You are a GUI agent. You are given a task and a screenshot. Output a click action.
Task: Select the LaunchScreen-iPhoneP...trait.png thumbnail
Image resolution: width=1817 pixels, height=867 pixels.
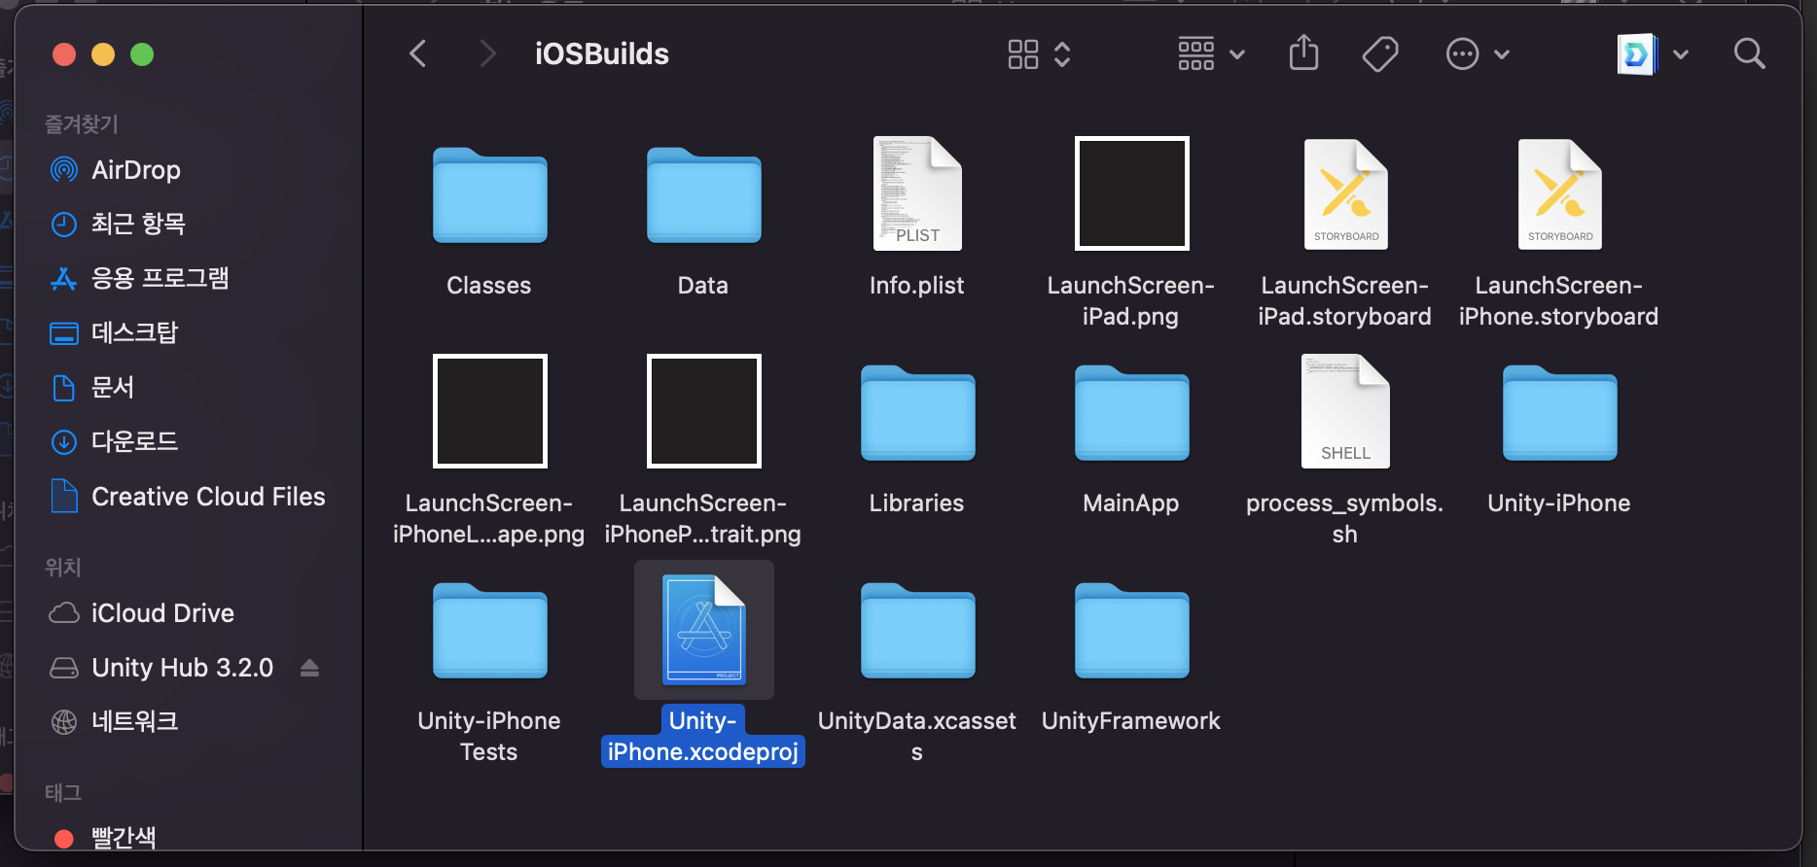click(x=703, y=411)
